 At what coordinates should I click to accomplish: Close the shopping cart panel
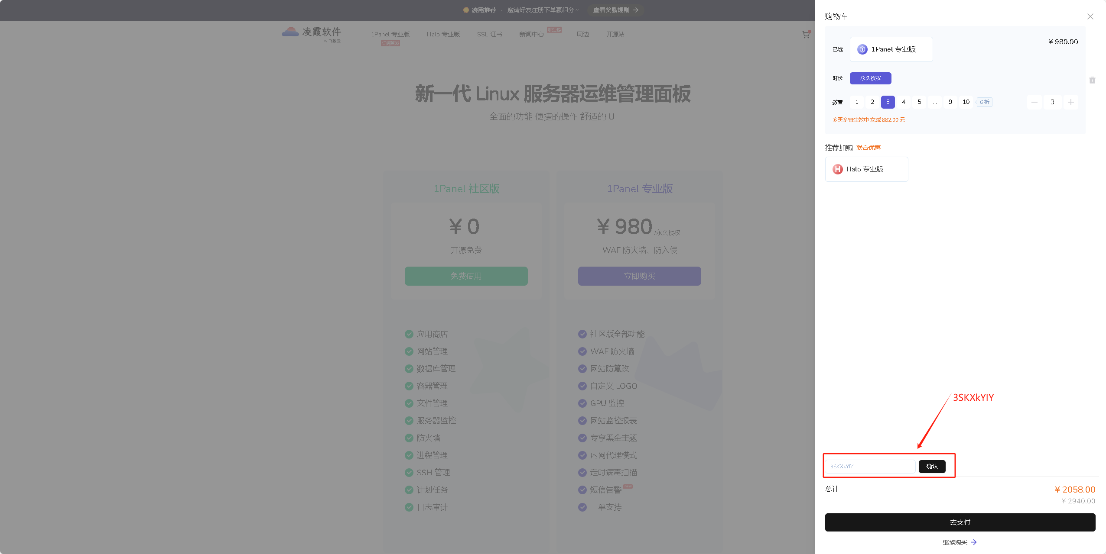1090,16
